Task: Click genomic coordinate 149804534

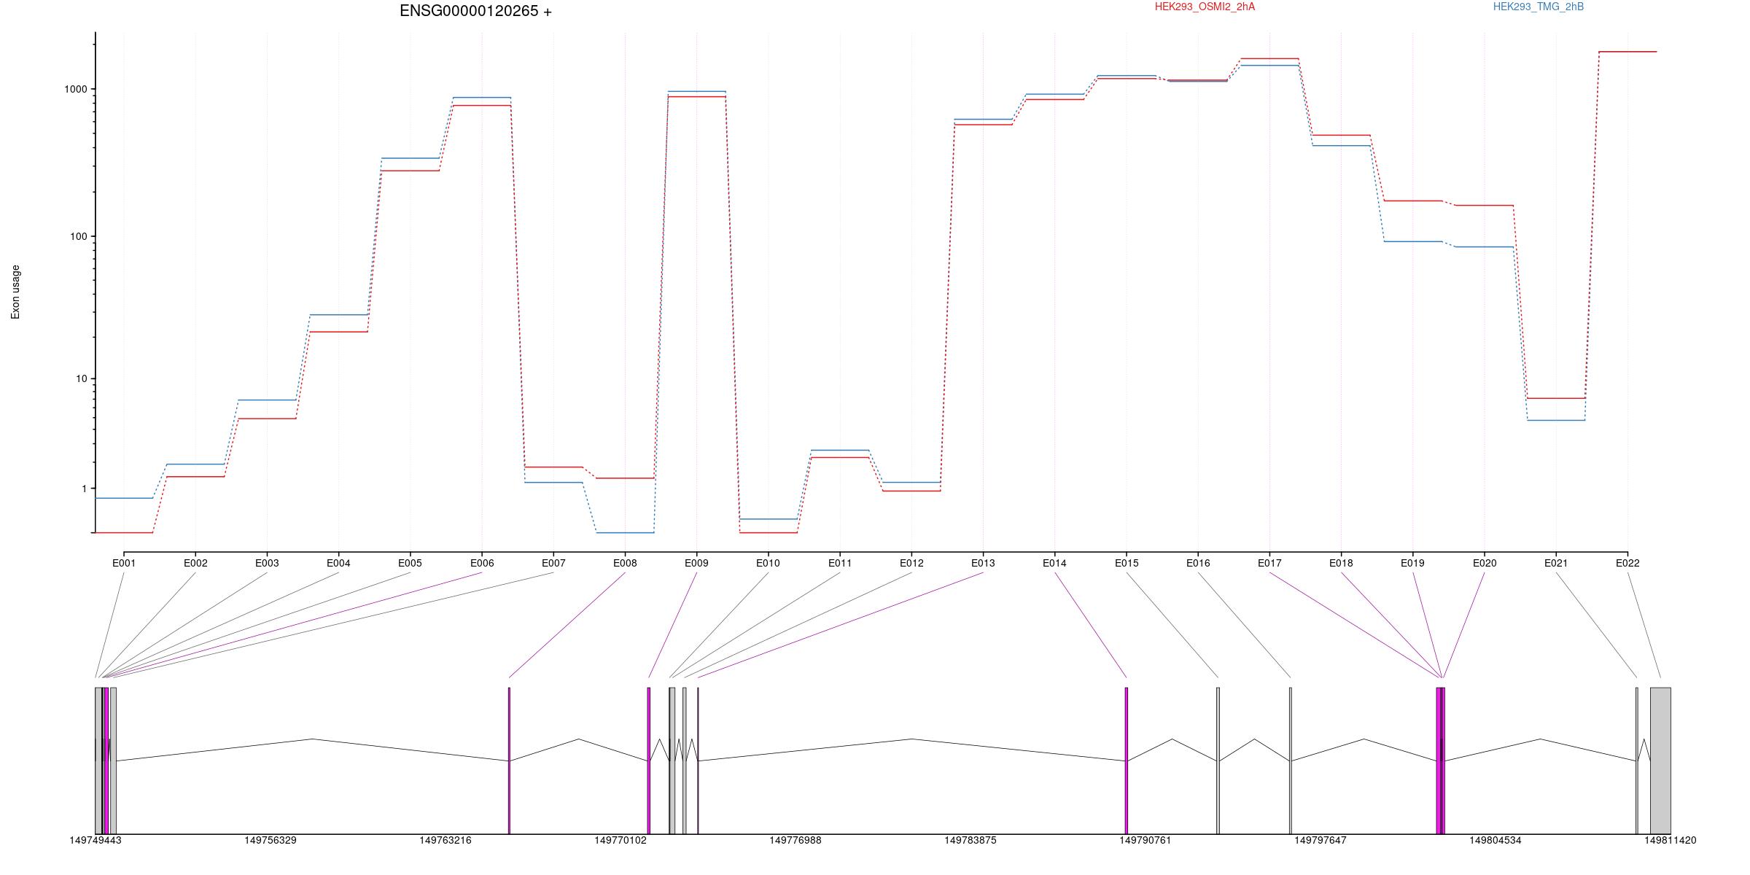Action: coord(1496,841)
